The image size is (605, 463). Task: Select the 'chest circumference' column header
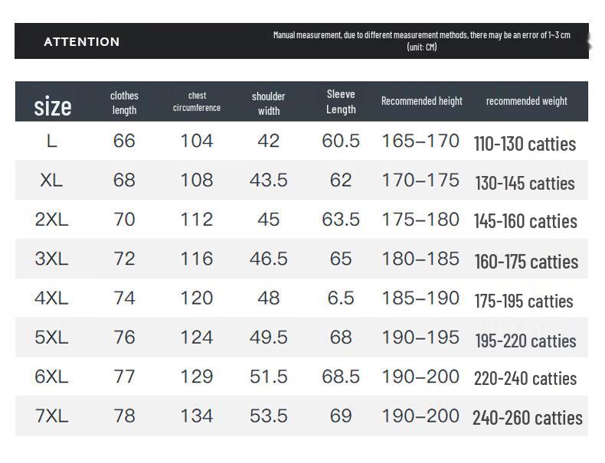tap(197, 102)
